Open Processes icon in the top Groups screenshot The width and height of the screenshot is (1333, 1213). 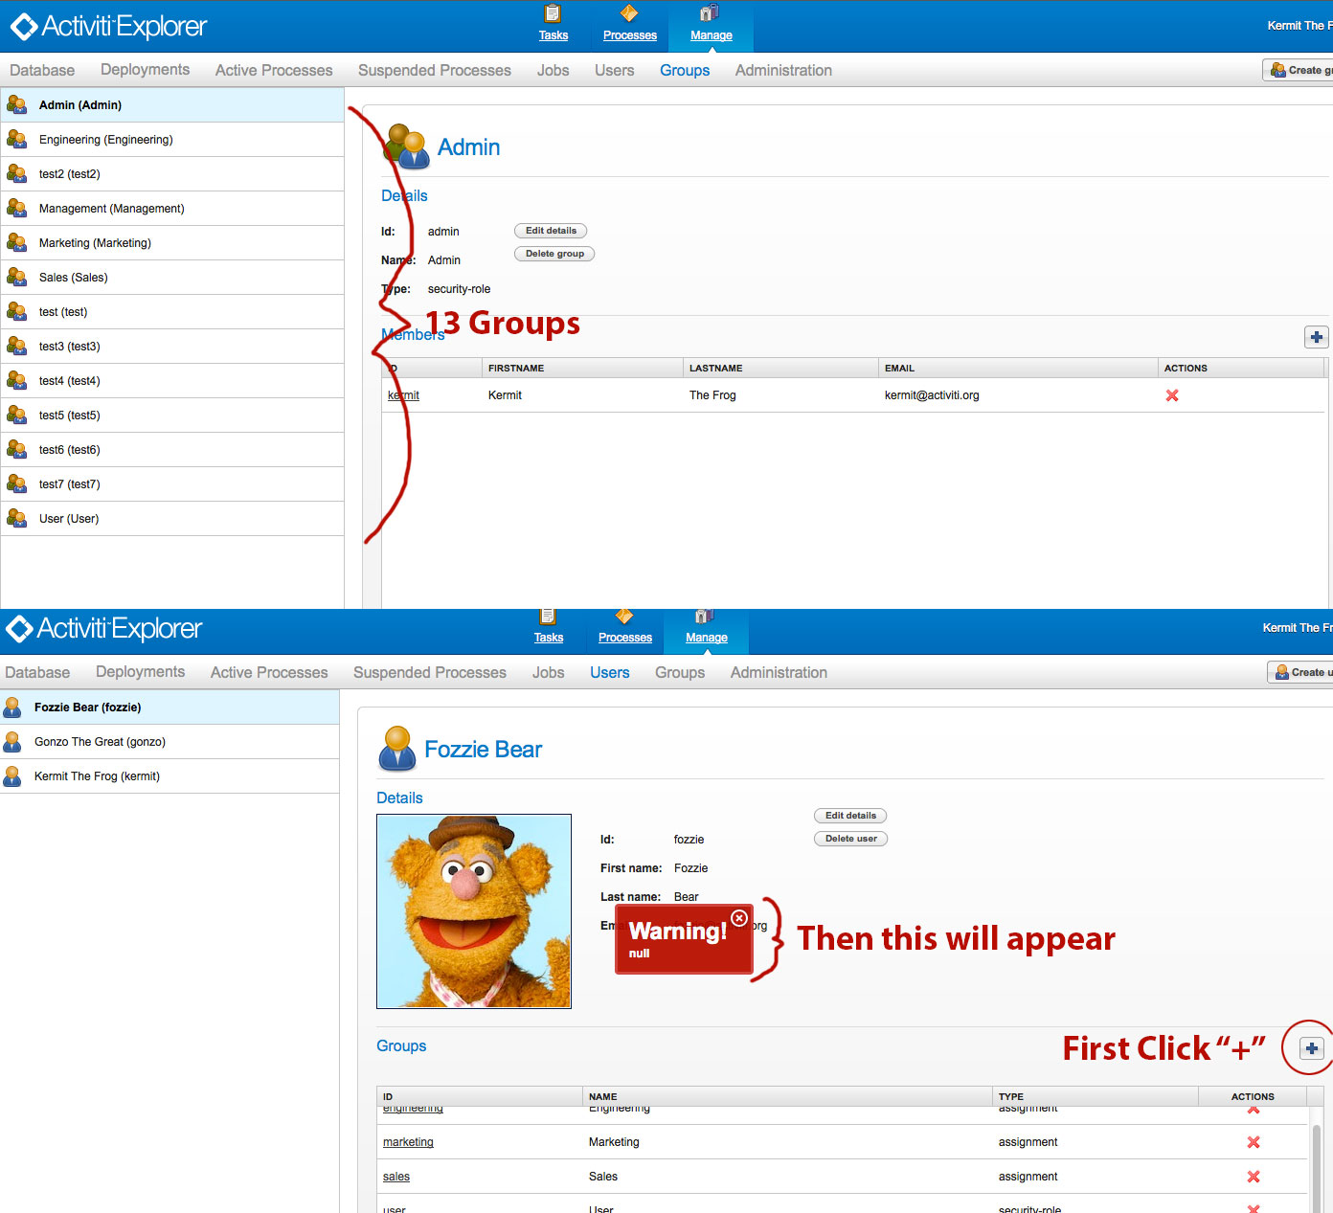(x=629, y=13)
